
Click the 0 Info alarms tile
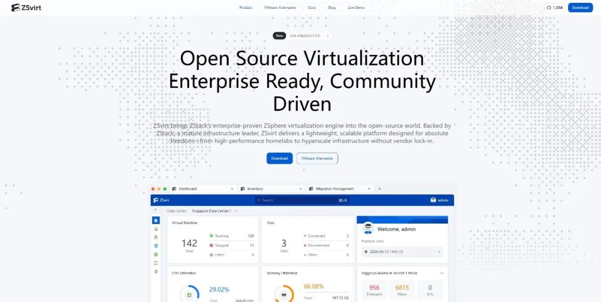[430, 290]
